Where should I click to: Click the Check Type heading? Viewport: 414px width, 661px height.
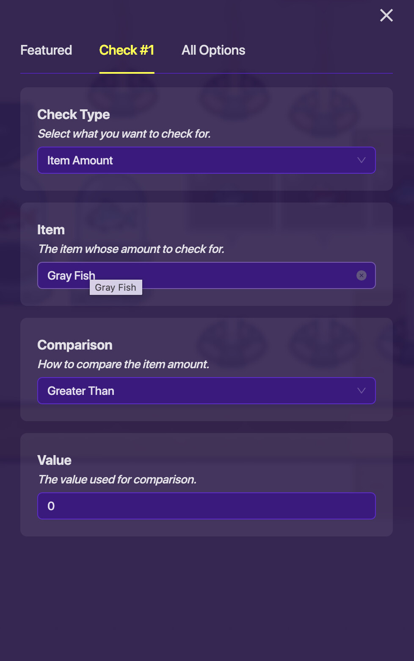[x=74, y=114]
